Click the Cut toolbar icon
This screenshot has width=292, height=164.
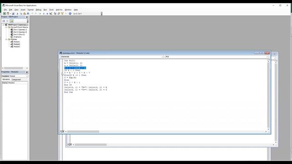[x=17, y=14]
